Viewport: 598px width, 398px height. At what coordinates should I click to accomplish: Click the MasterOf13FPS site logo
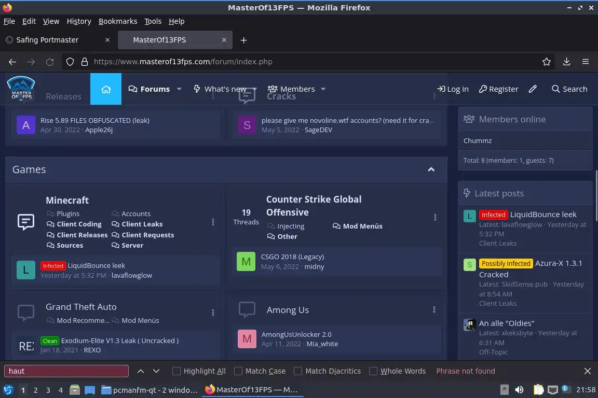click(x=21, y=89)
